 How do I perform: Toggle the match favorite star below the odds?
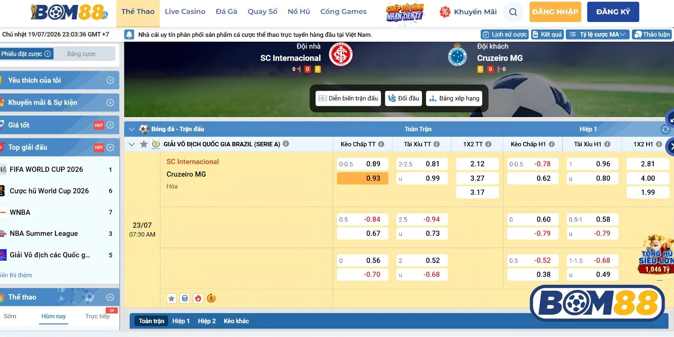point(171,298)
